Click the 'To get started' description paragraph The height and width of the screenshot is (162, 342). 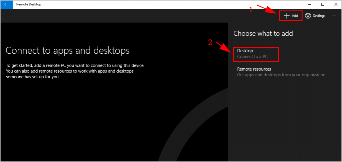[75, 71]
